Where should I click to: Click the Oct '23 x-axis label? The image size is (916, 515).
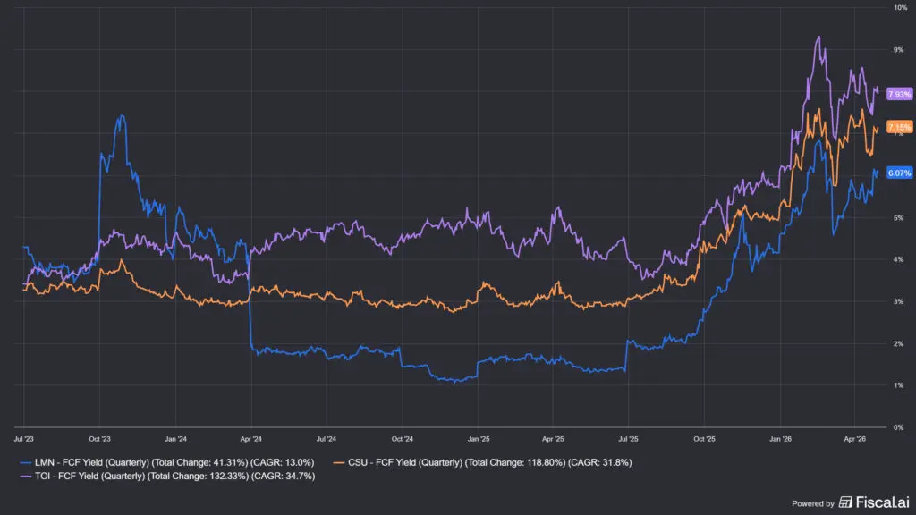(x=99, y=439)
